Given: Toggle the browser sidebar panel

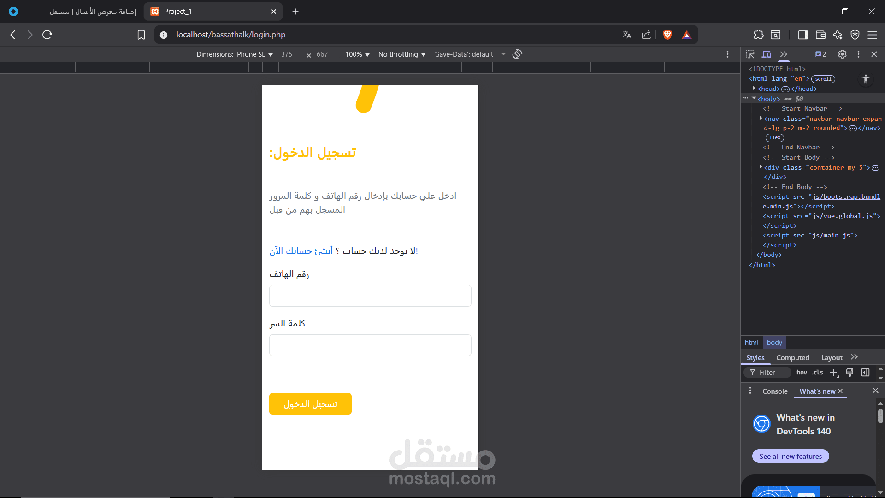Looking at the screenshot, I should pos(803,35).
